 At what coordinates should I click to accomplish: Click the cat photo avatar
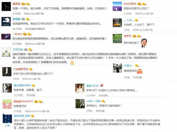point(7,88)
